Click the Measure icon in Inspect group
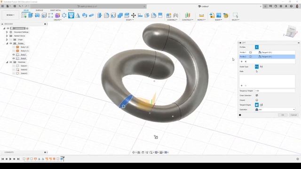Screen dimensions: 301x169 click(201, 15)
